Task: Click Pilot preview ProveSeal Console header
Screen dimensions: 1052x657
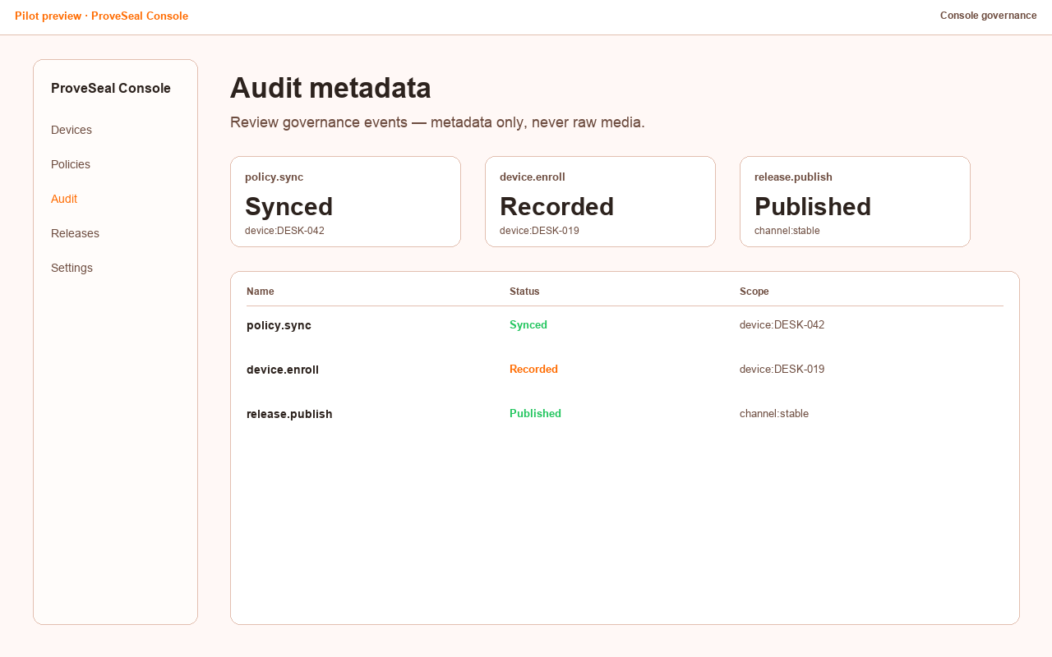Action: (x=101, y=16)
